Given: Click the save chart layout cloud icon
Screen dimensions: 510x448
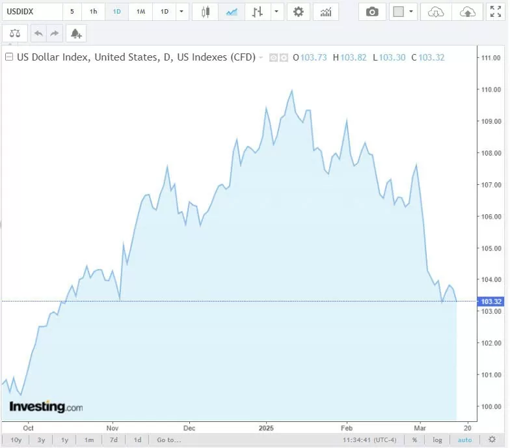Looking at the screenshot, I should [467, 12].
